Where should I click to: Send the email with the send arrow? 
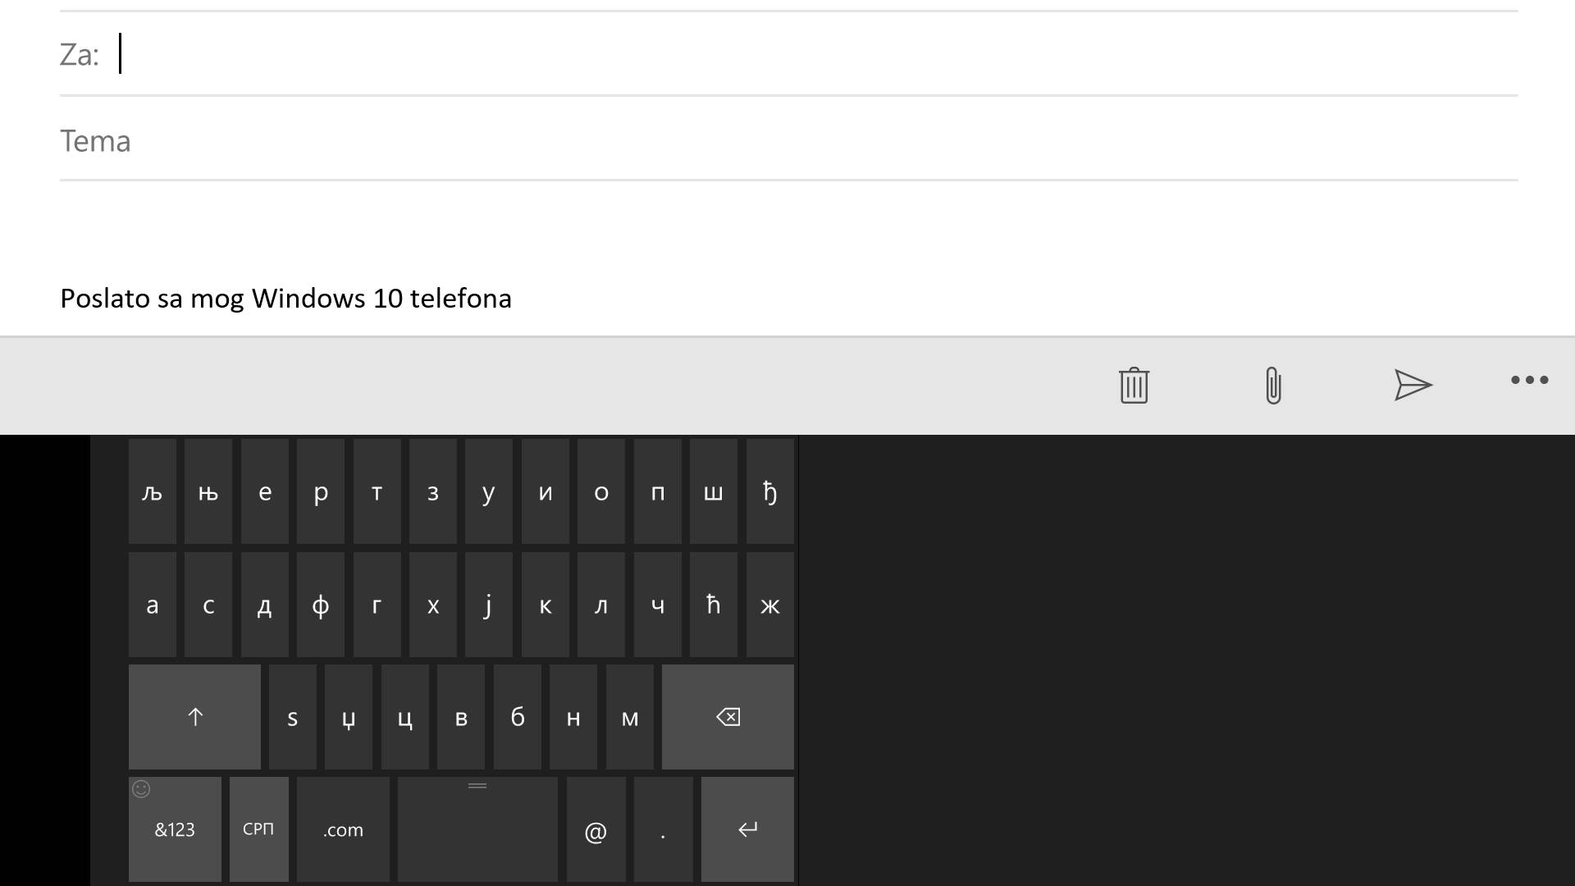pyautogui.click(x=1413, y=385)
